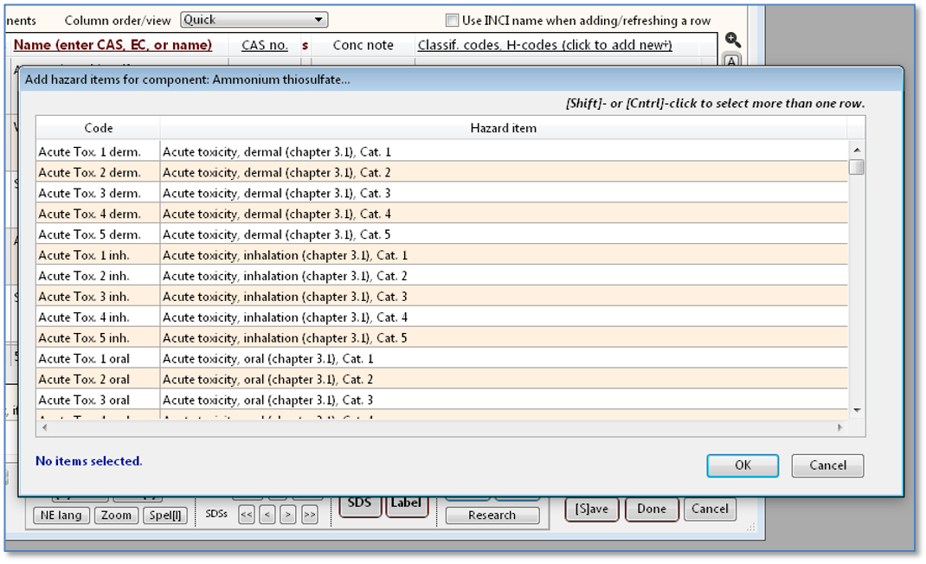Go to last SDS with >> button
Viewport: 926px width, 564px height.
[310, 515]
